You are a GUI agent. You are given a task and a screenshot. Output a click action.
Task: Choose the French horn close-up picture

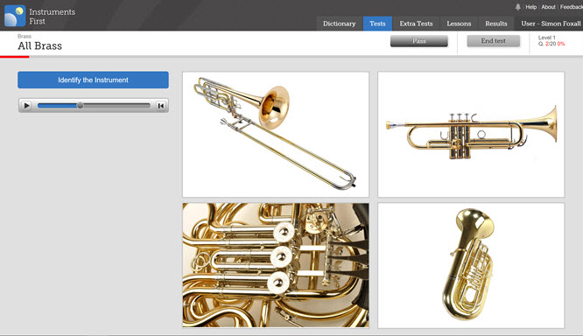click(276, 265)
